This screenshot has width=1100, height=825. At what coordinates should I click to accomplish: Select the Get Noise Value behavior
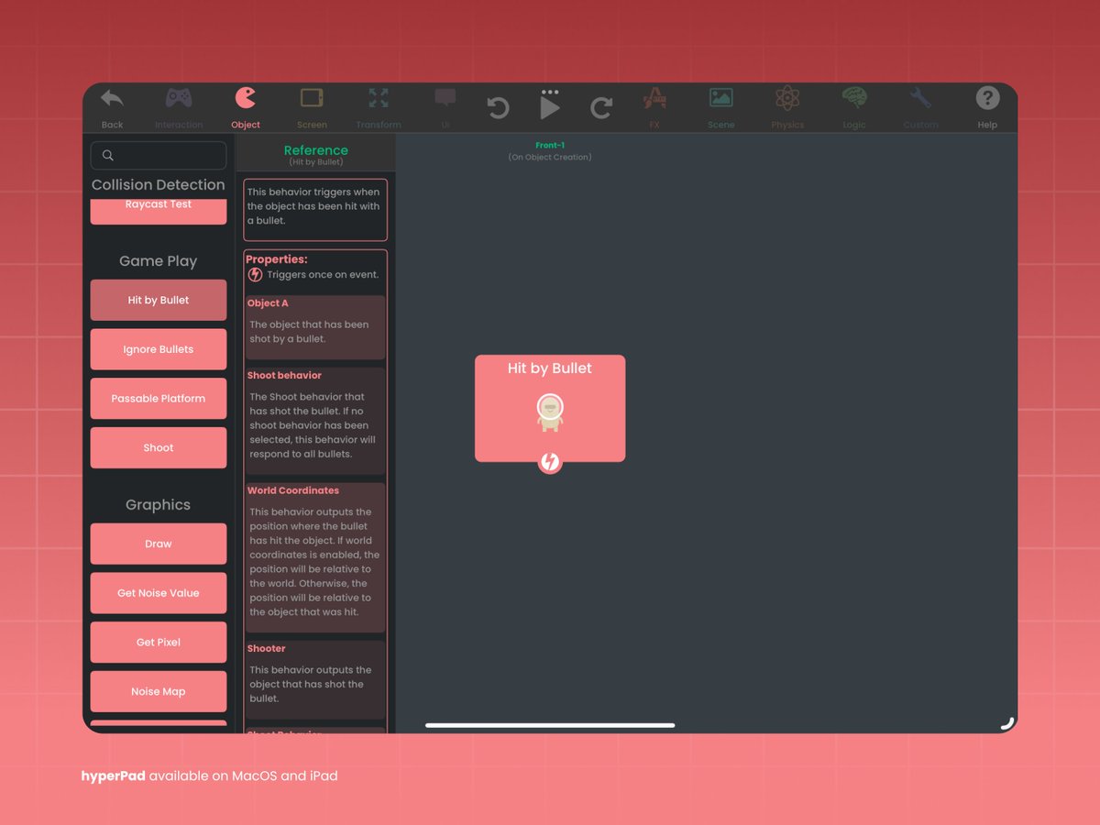[159, 593]
